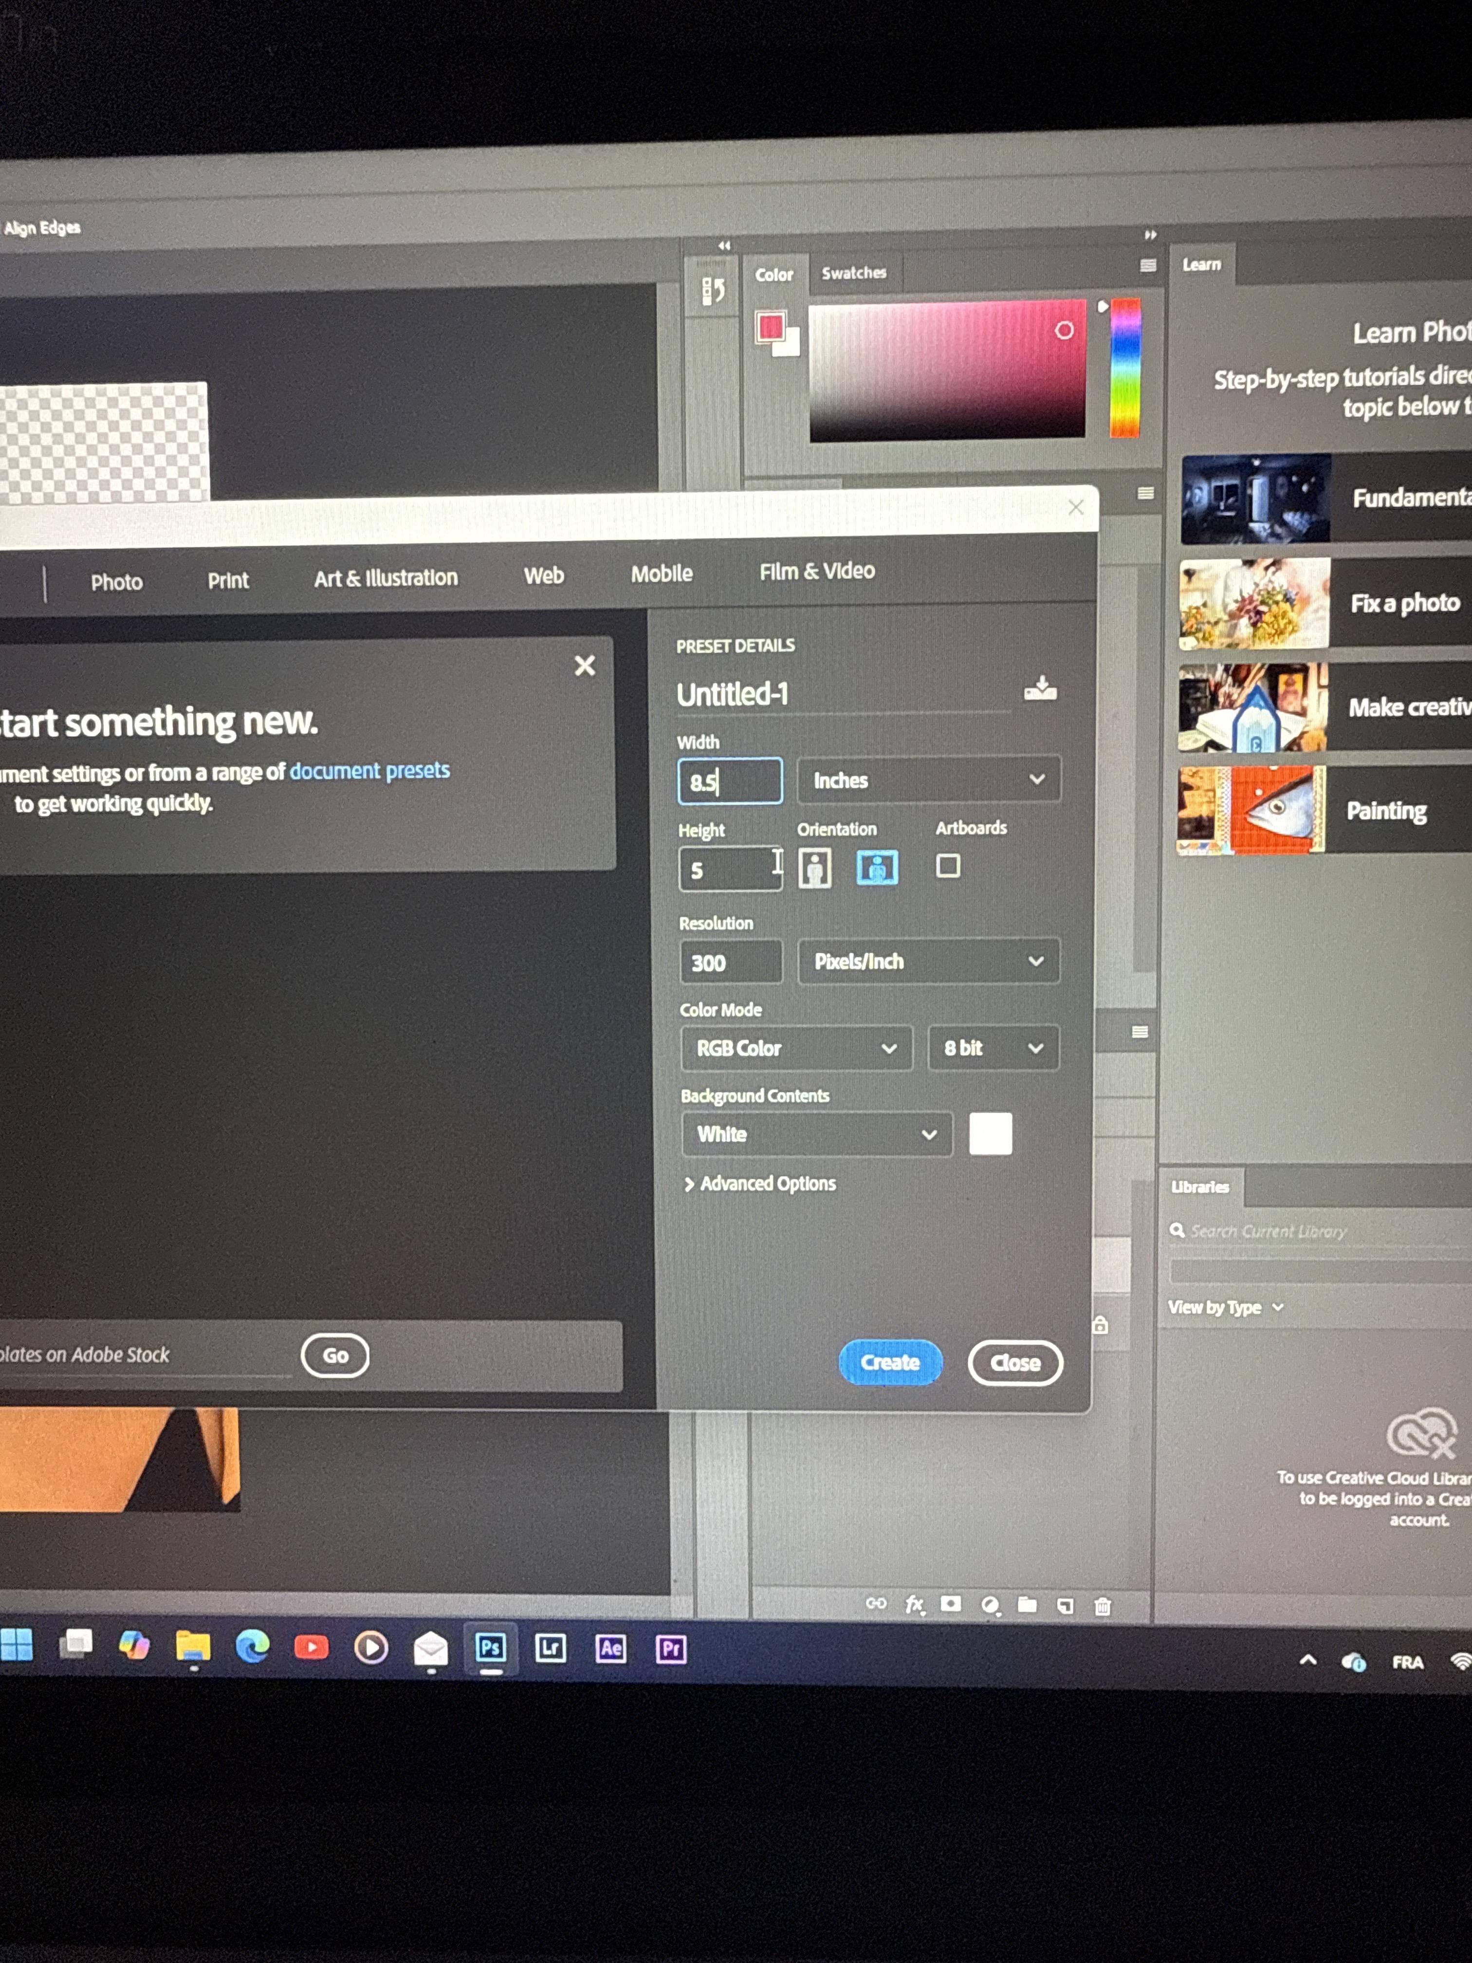
Task: Open Lightroom from the taskbar
Action: tap(550, 1649)
